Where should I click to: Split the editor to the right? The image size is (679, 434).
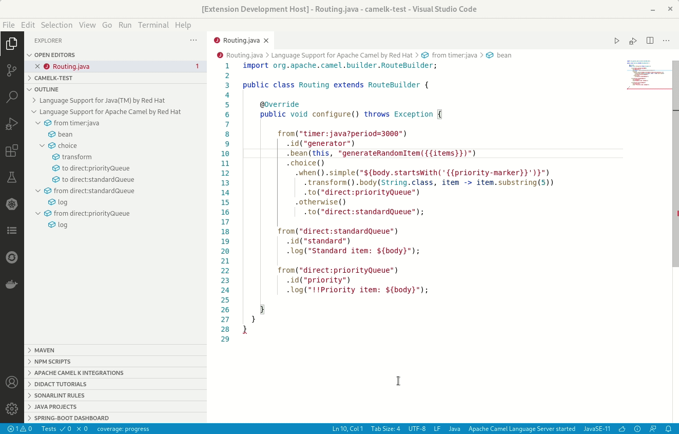(x=650, y=41)
